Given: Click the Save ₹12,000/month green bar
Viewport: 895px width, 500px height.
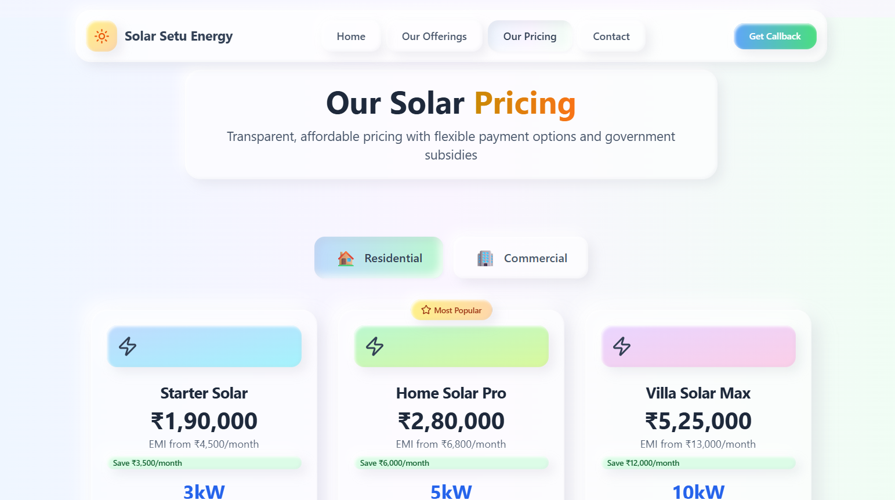Looking at the screenshot, I should click(698, 463).
